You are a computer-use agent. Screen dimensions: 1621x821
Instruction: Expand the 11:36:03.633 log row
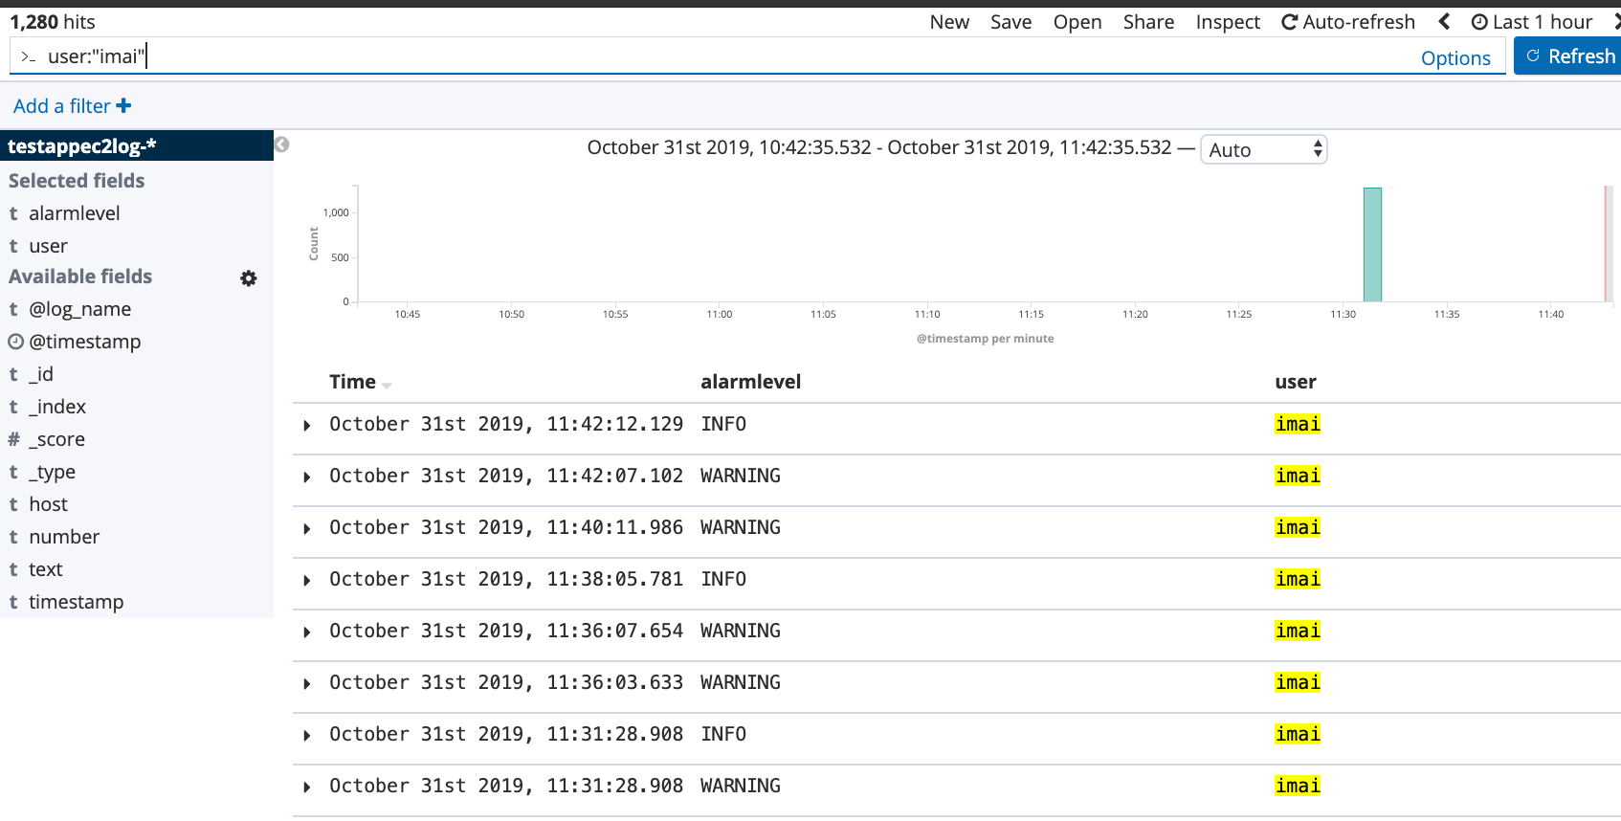tap(307, 683)
